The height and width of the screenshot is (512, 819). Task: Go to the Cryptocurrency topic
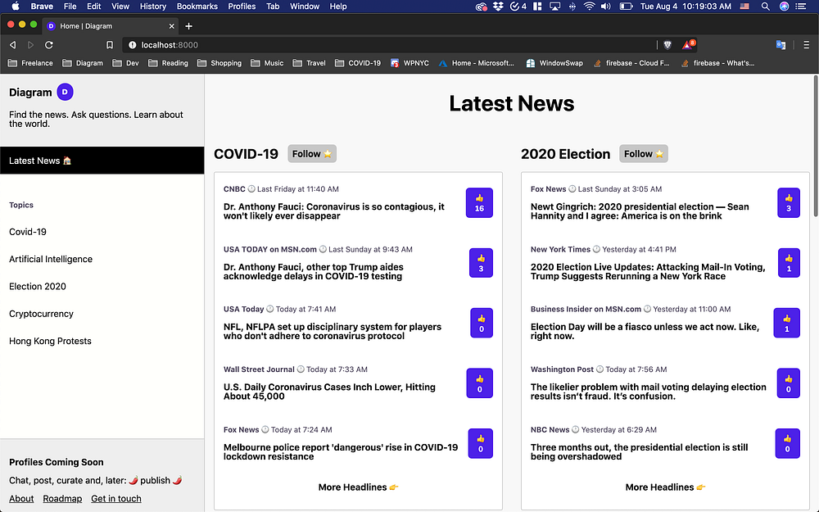click(41, 314)
